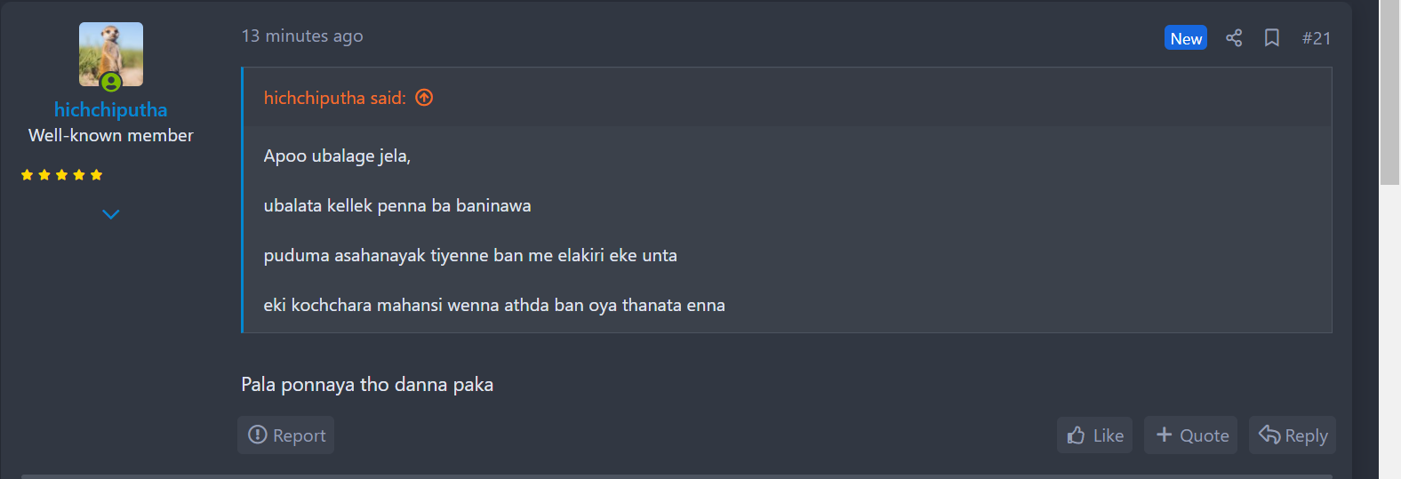Click the plus icon to Quote post
Viewport: 1401px width, 479px height.
pos(1164,435)
